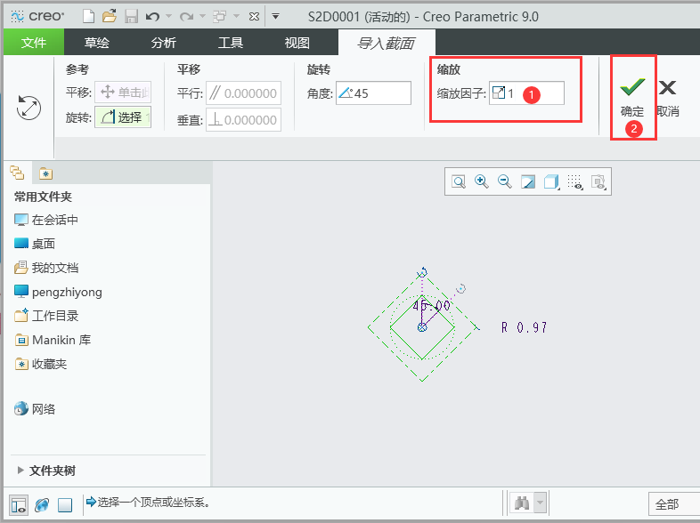Image resolution: width=700 pixels, height=523 pixels.
Task: Toggle the browser display icon
Action: (x=42, y=505)
